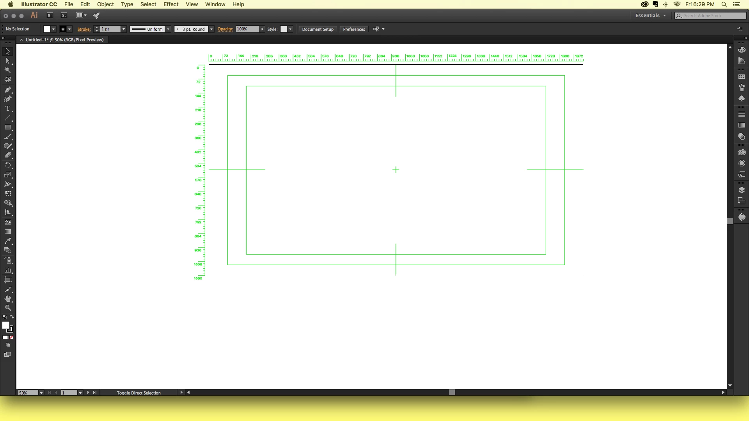
Task: Open the Layers panel icon
Action: pyautogui.click(x=742, y=190)
